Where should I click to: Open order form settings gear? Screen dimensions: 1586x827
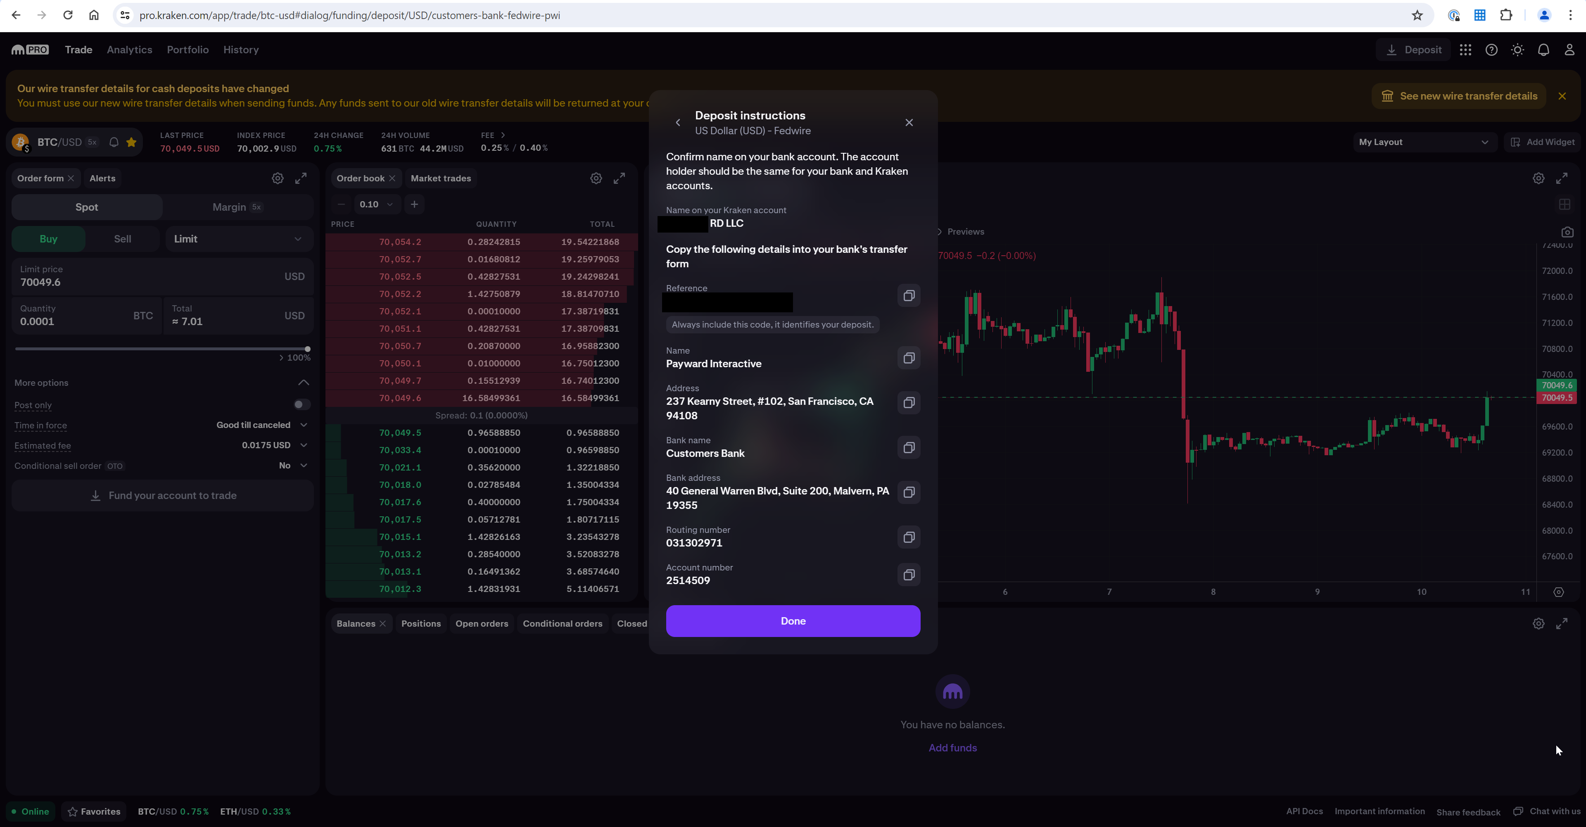tap(278, 178)
